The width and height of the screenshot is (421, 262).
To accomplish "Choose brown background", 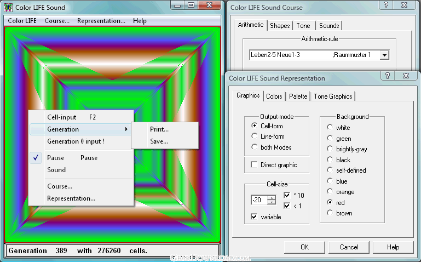I will pyautogui.click(x=339, y=213).
